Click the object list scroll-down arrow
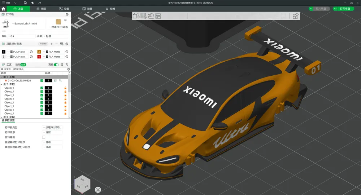Screen dimensions: 361x195 (70, 117)
